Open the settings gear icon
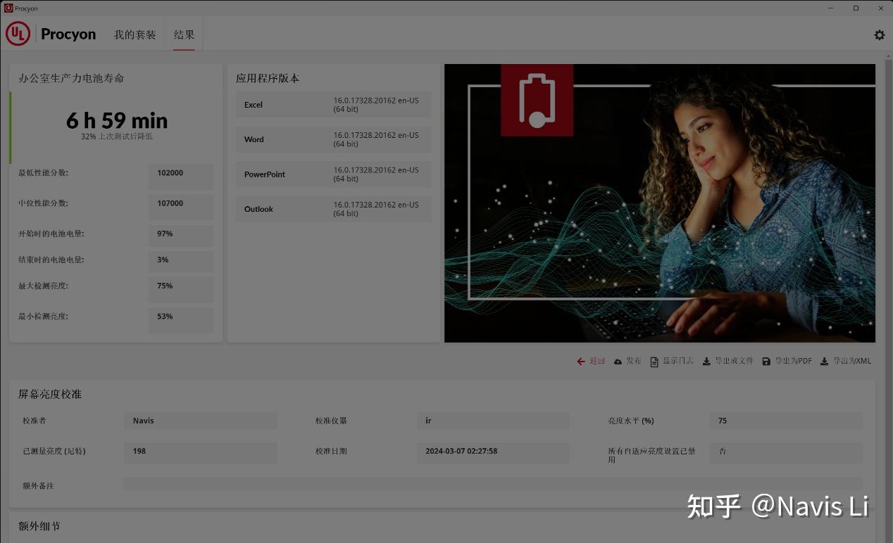The width and height of the screenshot is (893, 543). click(x=879, y=34)
